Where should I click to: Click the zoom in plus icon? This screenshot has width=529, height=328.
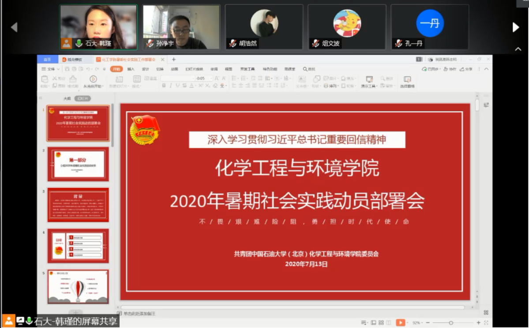[x=478, y=323]
